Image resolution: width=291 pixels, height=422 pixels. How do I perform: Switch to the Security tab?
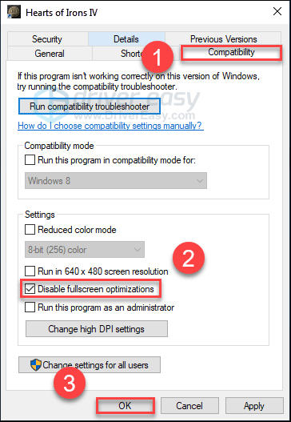point(47,39)
